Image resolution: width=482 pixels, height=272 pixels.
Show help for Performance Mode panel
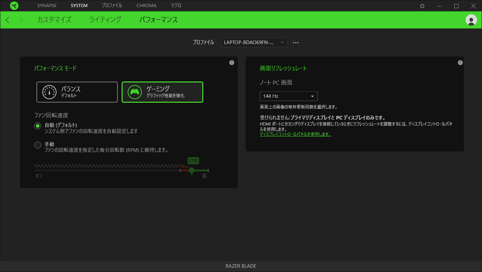[x=232, y=63]
